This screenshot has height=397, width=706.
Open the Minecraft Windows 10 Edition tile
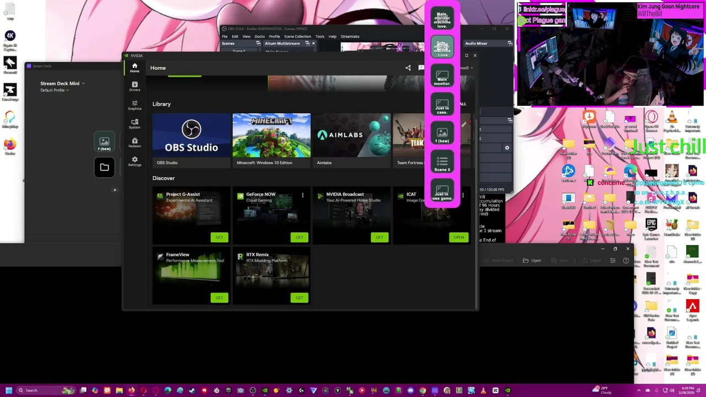271,140
